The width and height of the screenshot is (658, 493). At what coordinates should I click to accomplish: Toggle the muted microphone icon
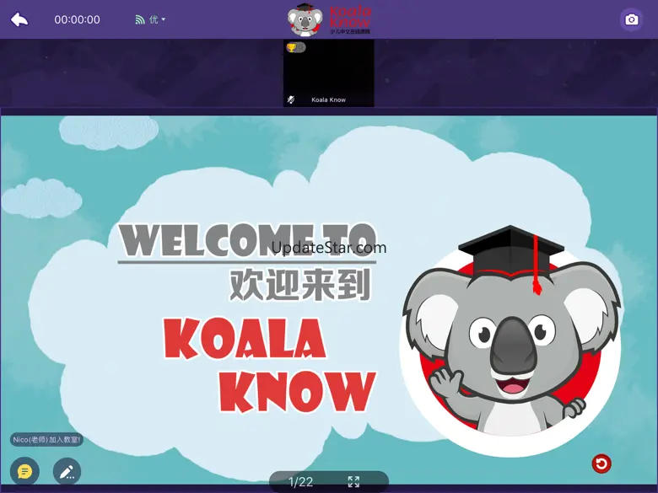tap(291, 99)
